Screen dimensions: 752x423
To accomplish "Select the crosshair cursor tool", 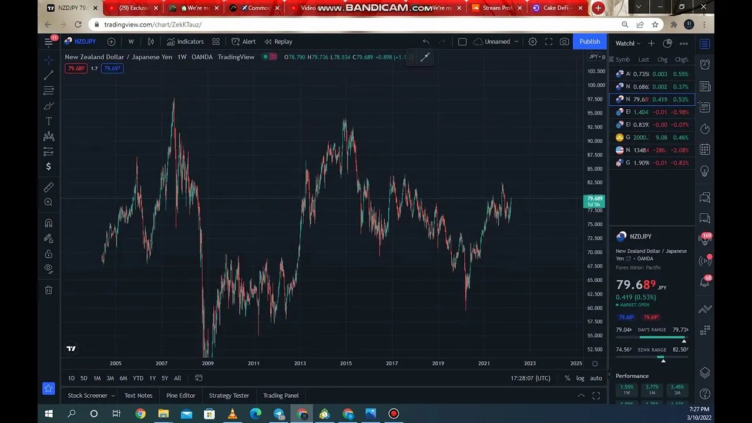I will (x=49, y=60).
